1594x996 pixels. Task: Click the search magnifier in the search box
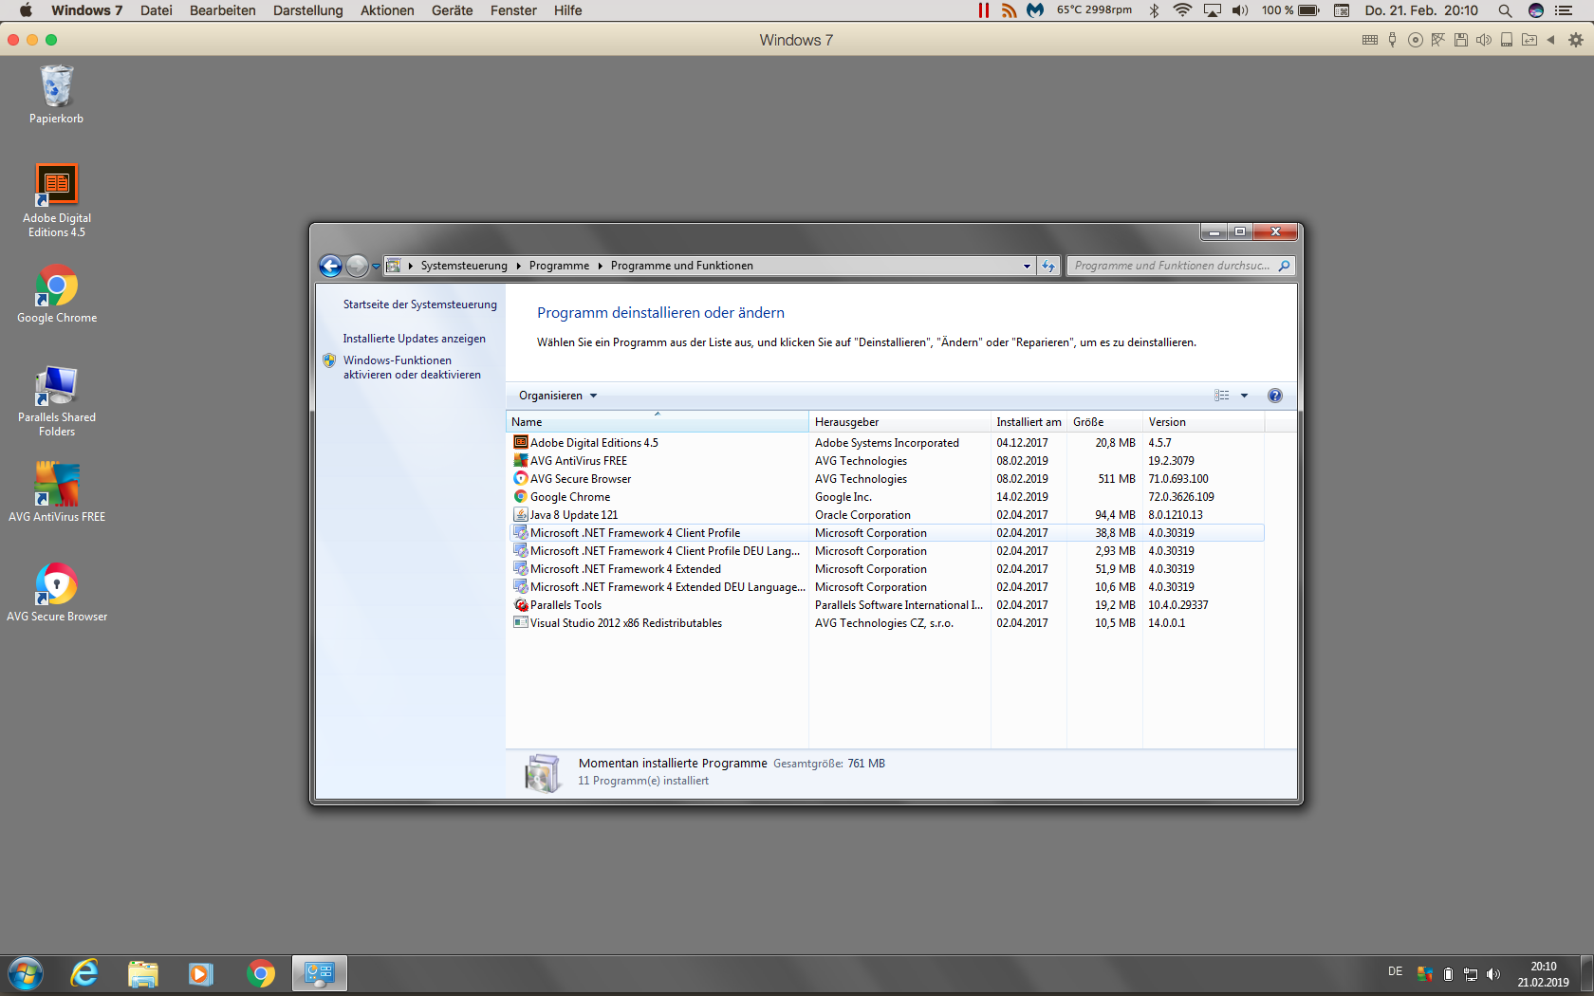coord(1284,266)
